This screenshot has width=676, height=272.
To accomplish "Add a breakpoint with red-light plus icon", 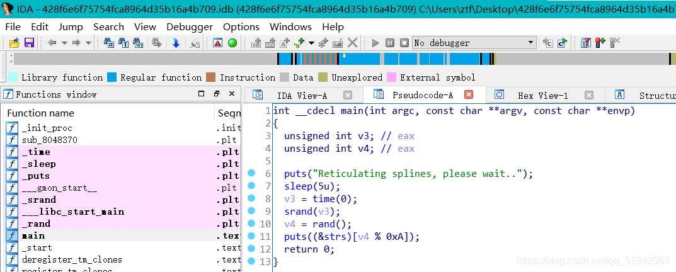I will (600, 43).
